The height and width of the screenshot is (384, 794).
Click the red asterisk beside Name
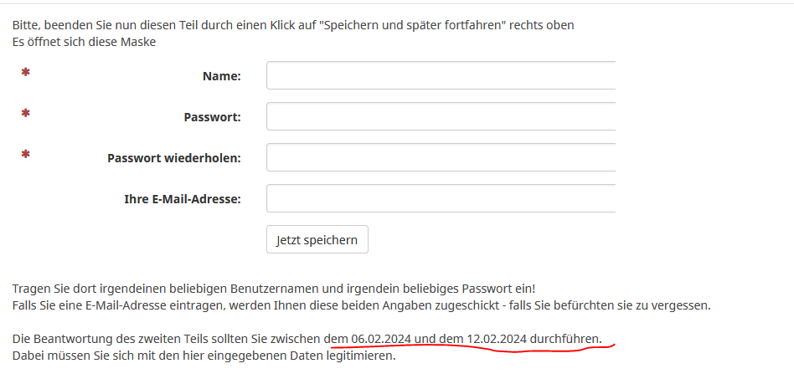point(26,74)
